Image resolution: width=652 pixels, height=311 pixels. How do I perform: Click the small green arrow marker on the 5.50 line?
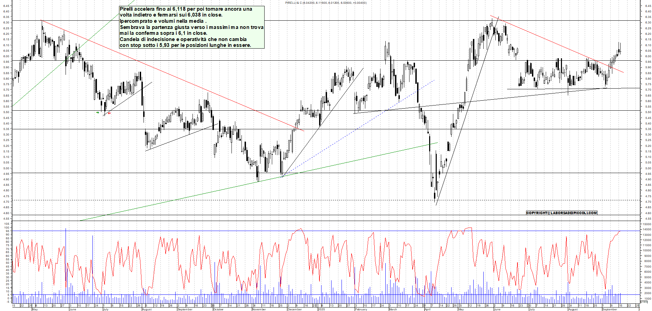[x=98, y=112]
